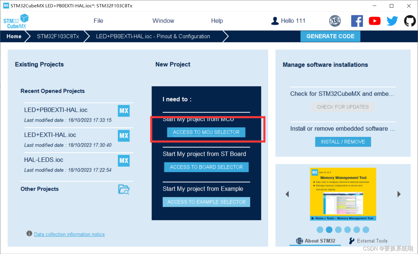Go to Home breadcrumb
Screen dimensions: 418x254
tap(14, 36)
